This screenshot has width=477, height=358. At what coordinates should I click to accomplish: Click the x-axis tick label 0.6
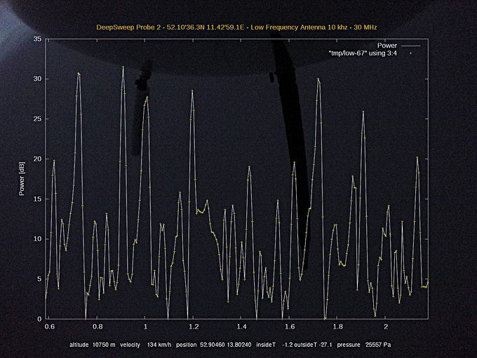pos(50,327)
